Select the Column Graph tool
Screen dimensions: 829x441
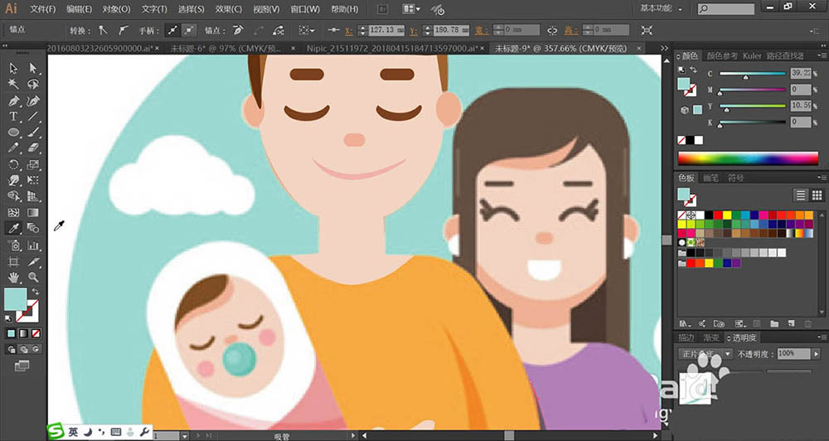[33, 245]
